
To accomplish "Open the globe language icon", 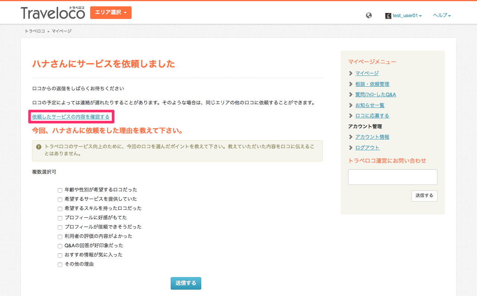I will 369,15.
